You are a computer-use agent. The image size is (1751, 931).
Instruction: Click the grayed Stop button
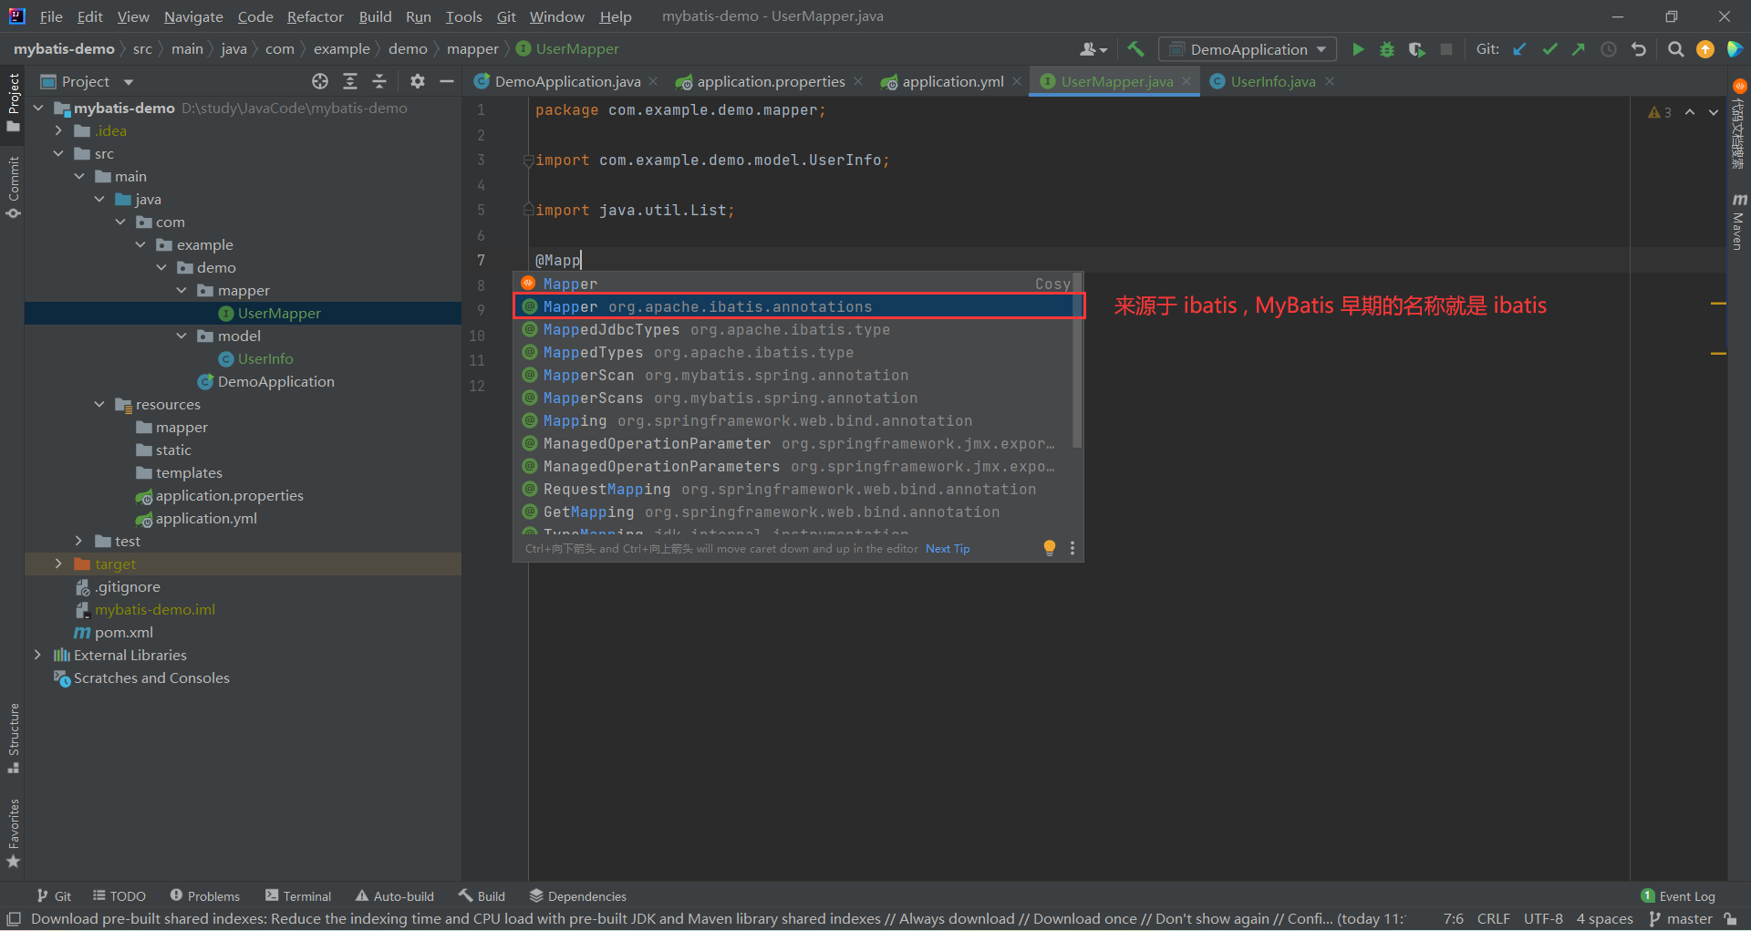pyautogui.click(x=1446, y=49)
